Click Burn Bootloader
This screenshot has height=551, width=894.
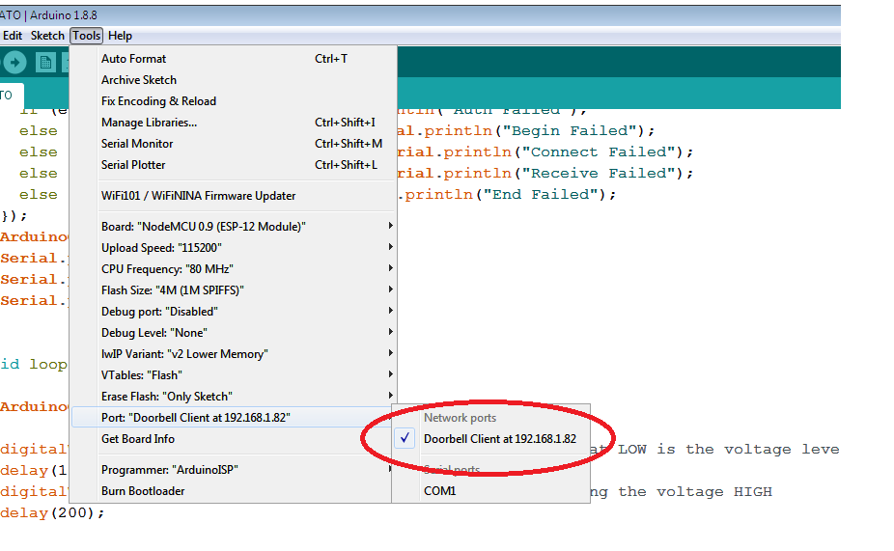pos(143,491)
